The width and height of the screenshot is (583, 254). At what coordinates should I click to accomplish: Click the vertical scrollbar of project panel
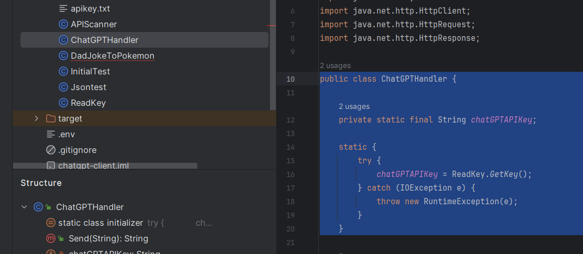tap(273, 55)
